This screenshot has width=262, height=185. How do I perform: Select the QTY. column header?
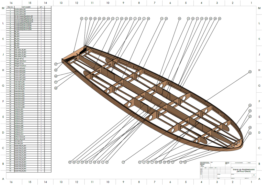(41, 7)
